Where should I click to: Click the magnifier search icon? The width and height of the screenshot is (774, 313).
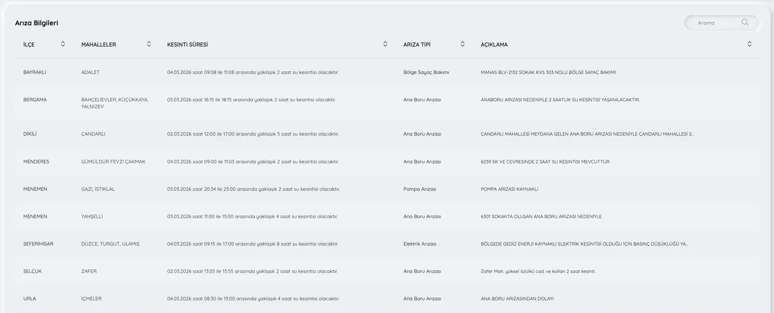[745, 23]
